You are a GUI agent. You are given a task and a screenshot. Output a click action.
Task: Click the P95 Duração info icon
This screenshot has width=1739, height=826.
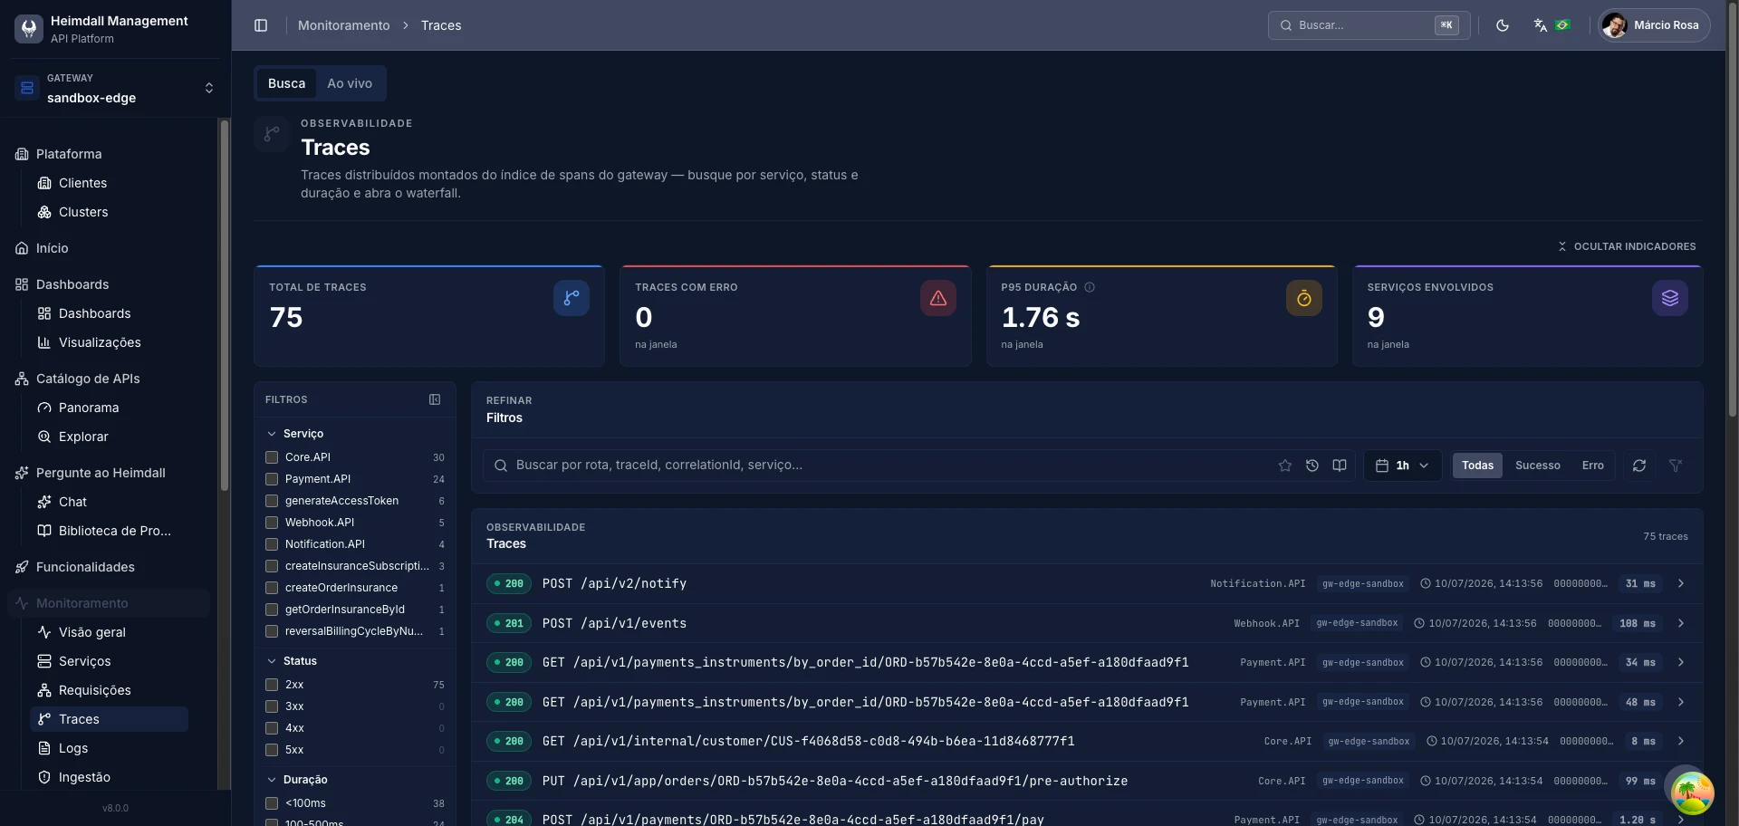(1090, 287)
